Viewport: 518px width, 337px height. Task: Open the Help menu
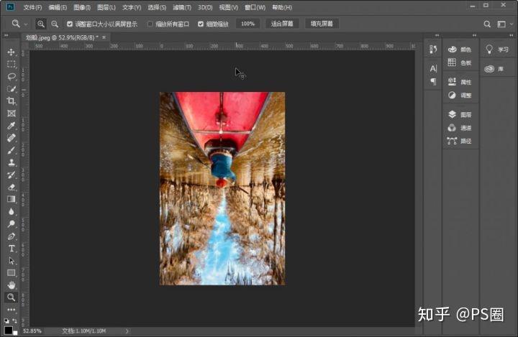tap(282, 7)
